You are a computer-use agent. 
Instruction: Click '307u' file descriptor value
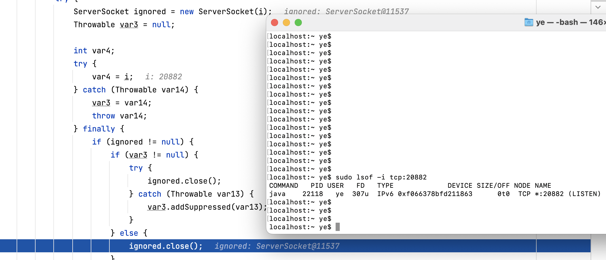(x=360, y=194)
